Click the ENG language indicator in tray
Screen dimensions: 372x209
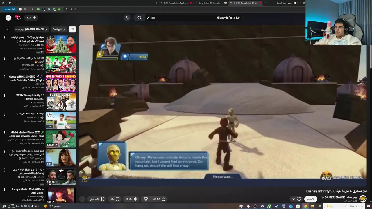(17, 206)
